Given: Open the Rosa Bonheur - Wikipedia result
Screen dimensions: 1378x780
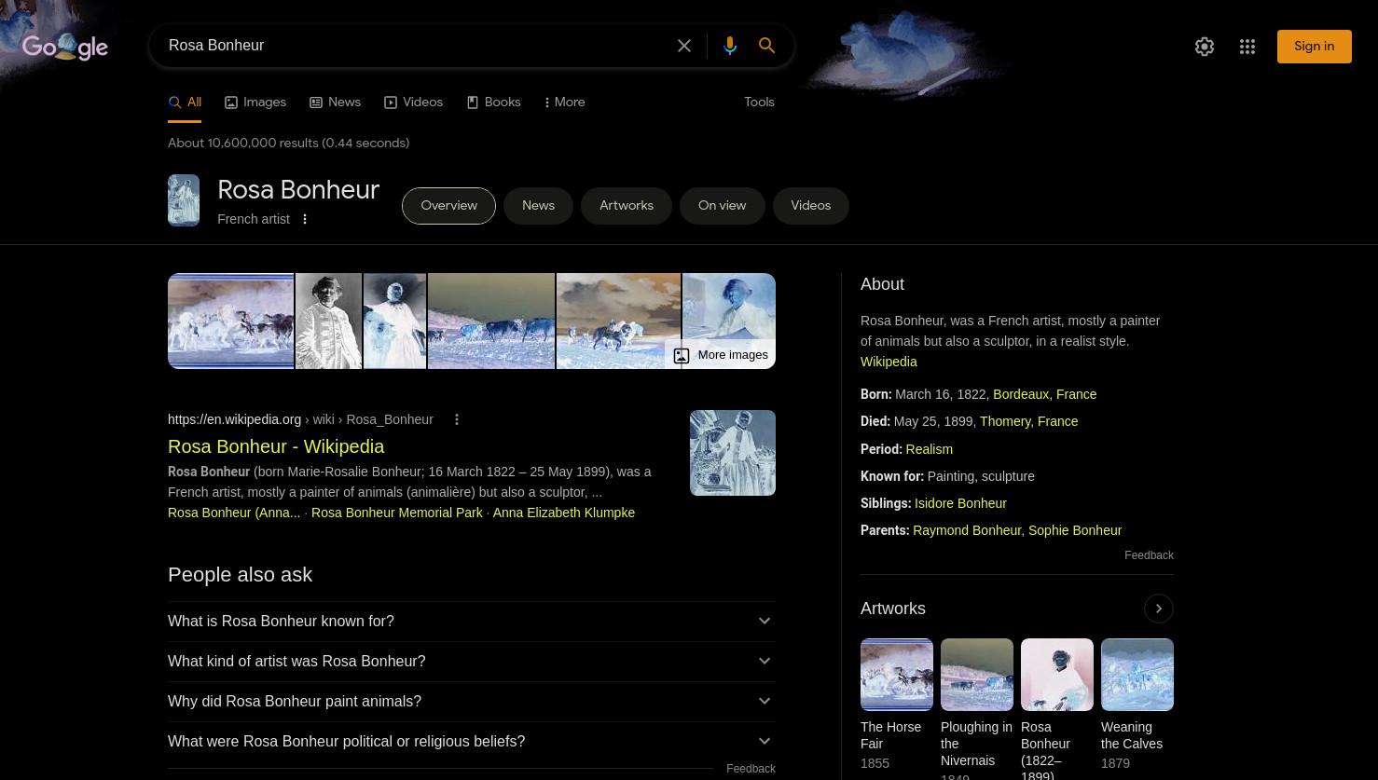Looking at the screenshot, I should coord(276,446).
